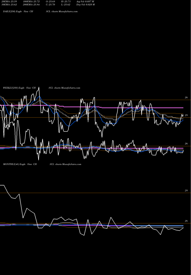The height and width of the screenshot is (275, 191).
Task: Click axis label 28 on monthly chart
Action: pyautogui.click(x=186, y=191)
